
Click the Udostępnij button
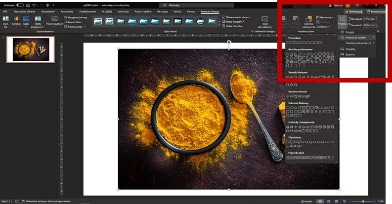[x=354, y=11]
